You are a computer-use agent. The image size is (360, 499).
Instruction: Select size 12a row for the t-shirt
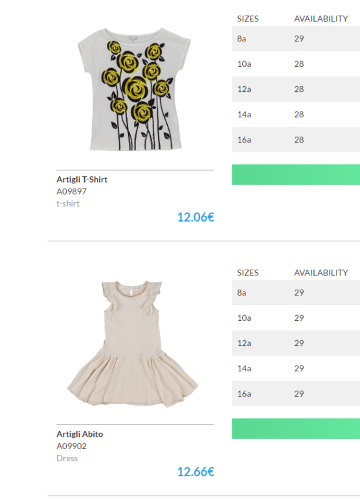click(296, 89)
